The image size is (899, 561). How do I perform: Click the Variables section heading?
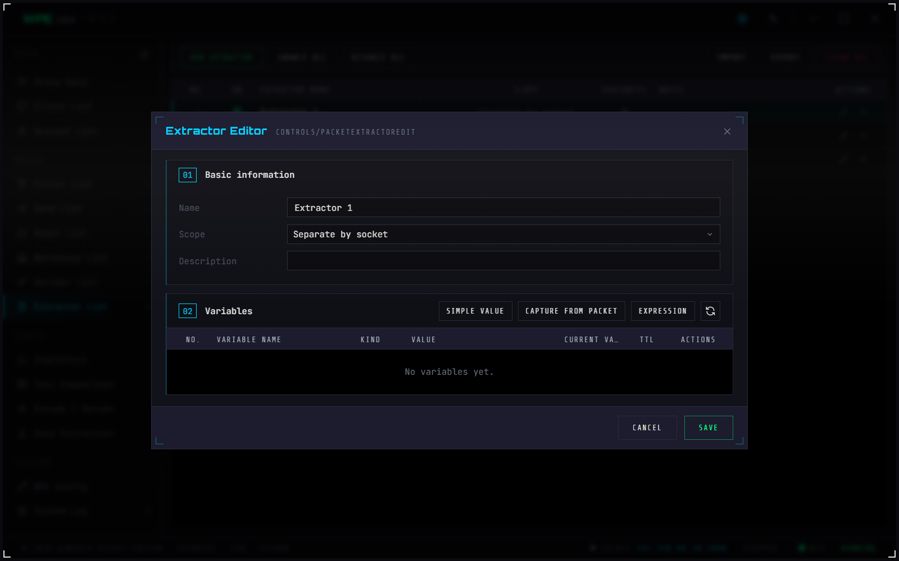click(229, 311)
